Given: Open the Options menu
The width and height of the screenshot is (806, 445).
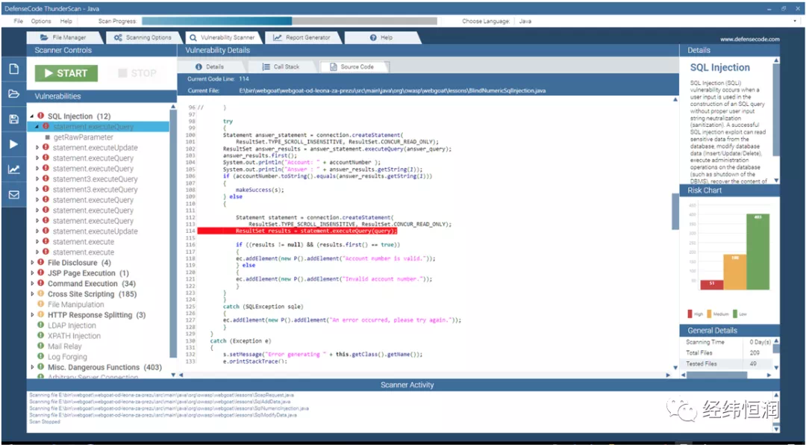Looking at the screenshot, I should click(x=41, y=21).
